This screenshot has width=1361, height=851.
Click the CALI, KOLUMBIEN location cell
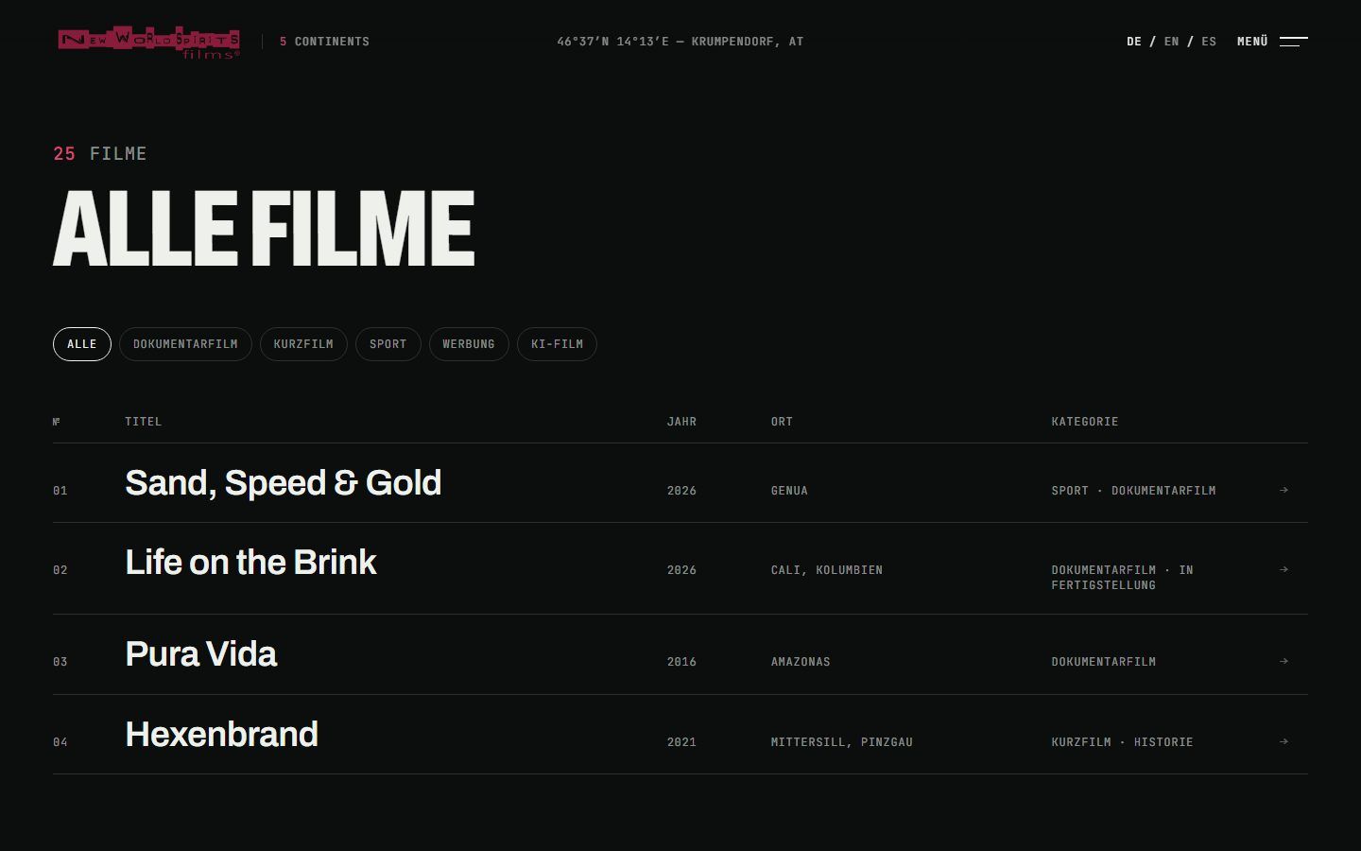pyautogui.click(x=827, y=570)
